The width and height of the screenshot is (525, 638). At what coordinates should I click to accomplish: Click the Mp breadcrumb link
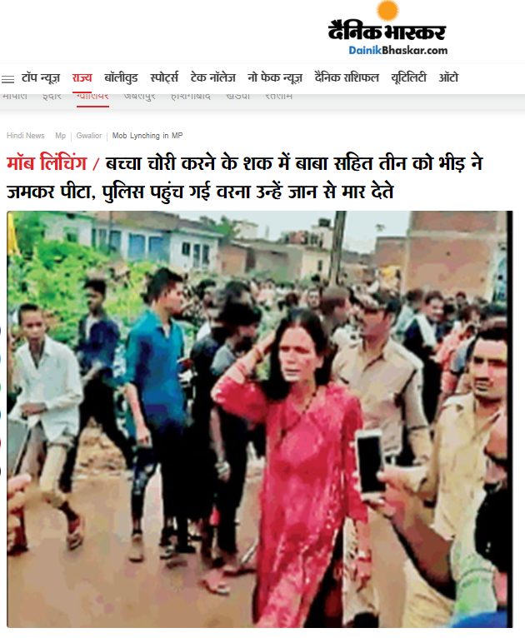(60, 136)
